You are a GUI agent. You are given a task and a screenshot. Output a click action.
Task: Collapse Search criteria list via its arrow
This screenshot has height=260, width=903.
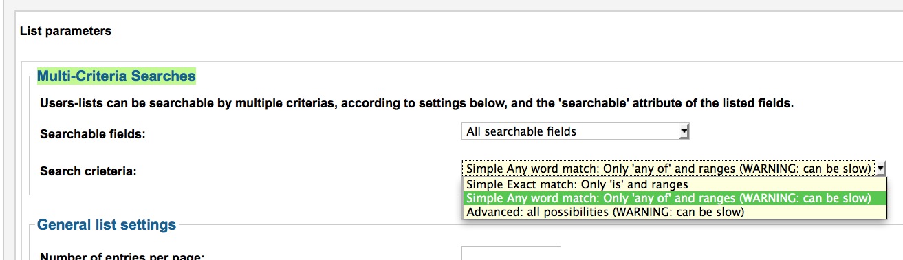coord(881,169)
